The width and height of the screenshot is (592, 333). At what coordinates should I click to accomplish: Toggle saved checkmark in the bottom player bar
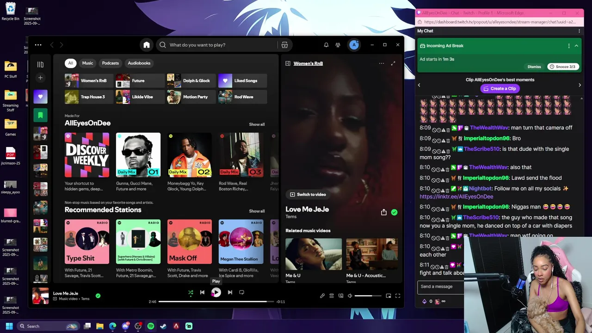click(98, 296)
